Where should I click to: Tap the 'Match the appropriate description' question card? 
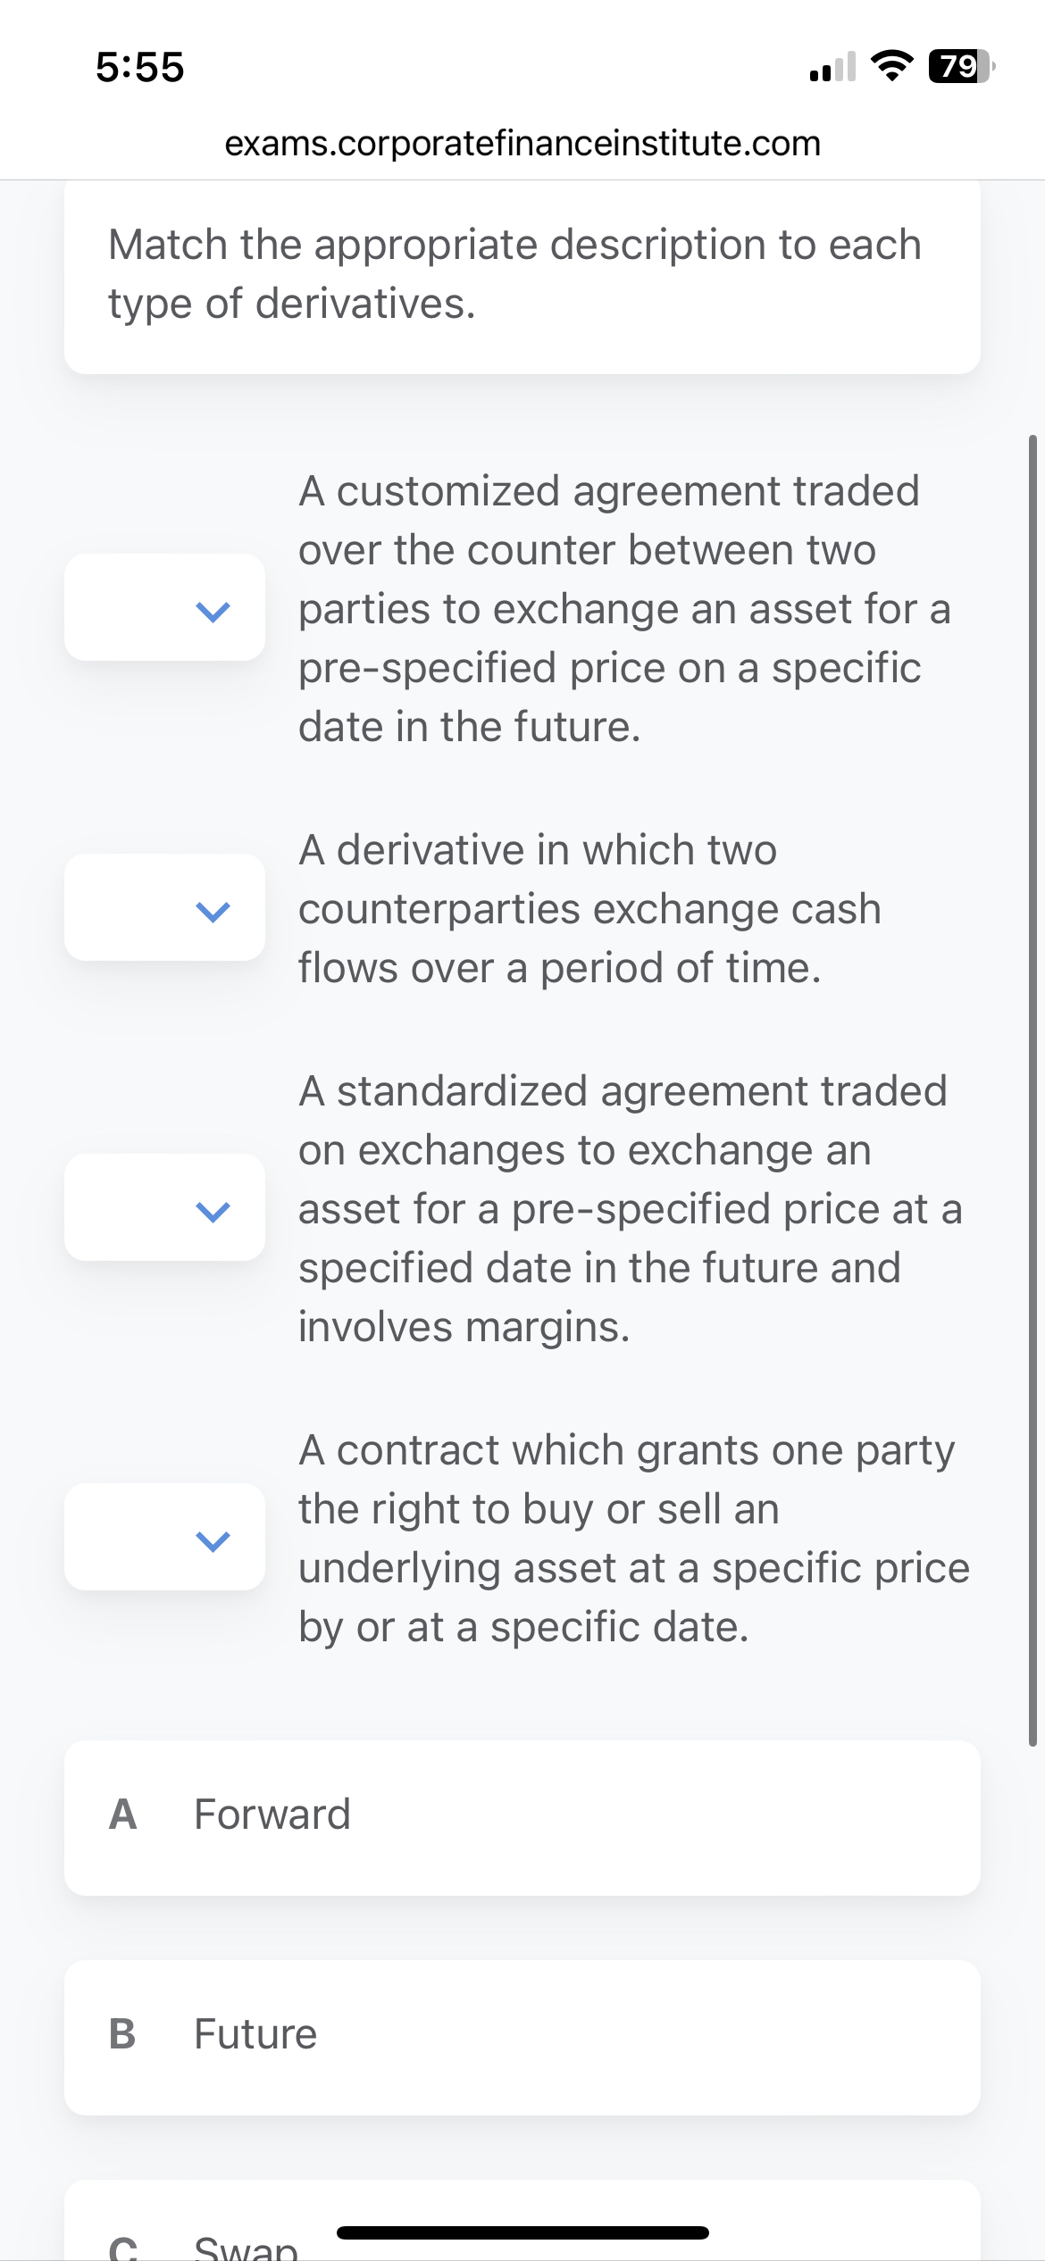522,275
